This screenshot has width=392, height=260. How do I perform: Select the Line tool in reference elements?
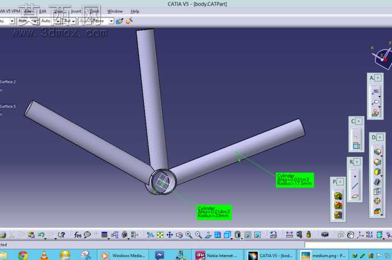355,186
